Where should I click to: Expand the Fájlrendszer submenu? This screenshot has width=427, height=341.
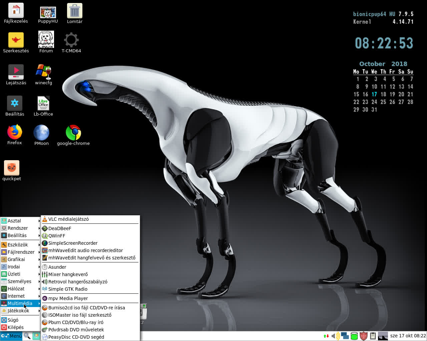pos(20,252)
